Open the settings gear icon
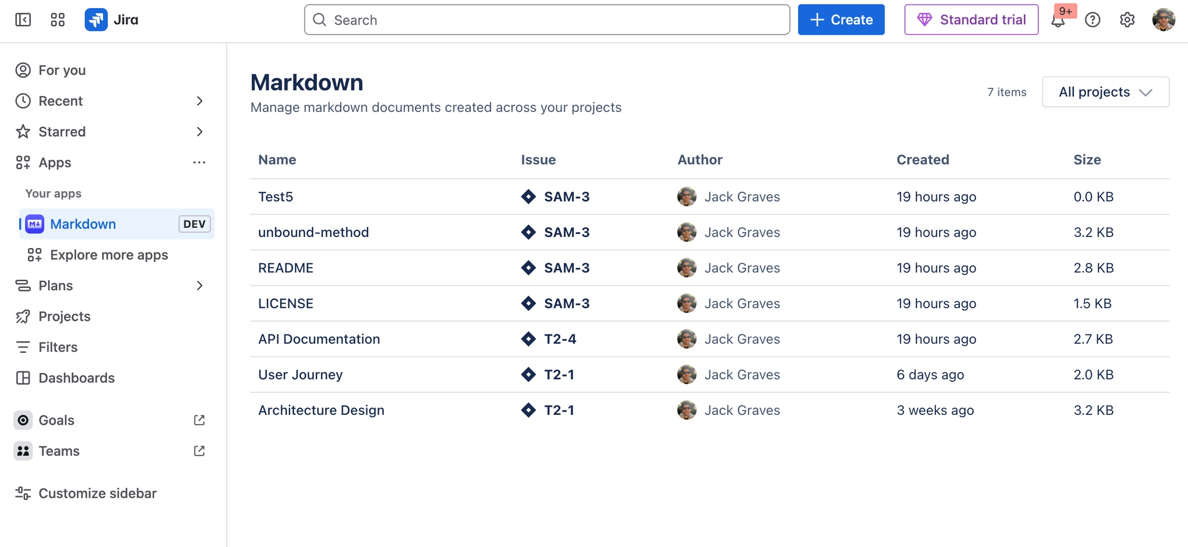This screenshot has height=547, width=1188. click(x=1127, y=20)
